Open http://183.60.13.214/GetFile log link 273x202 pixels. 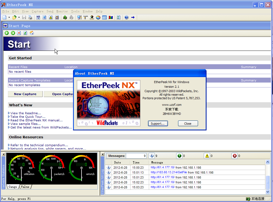click(169, 172)
